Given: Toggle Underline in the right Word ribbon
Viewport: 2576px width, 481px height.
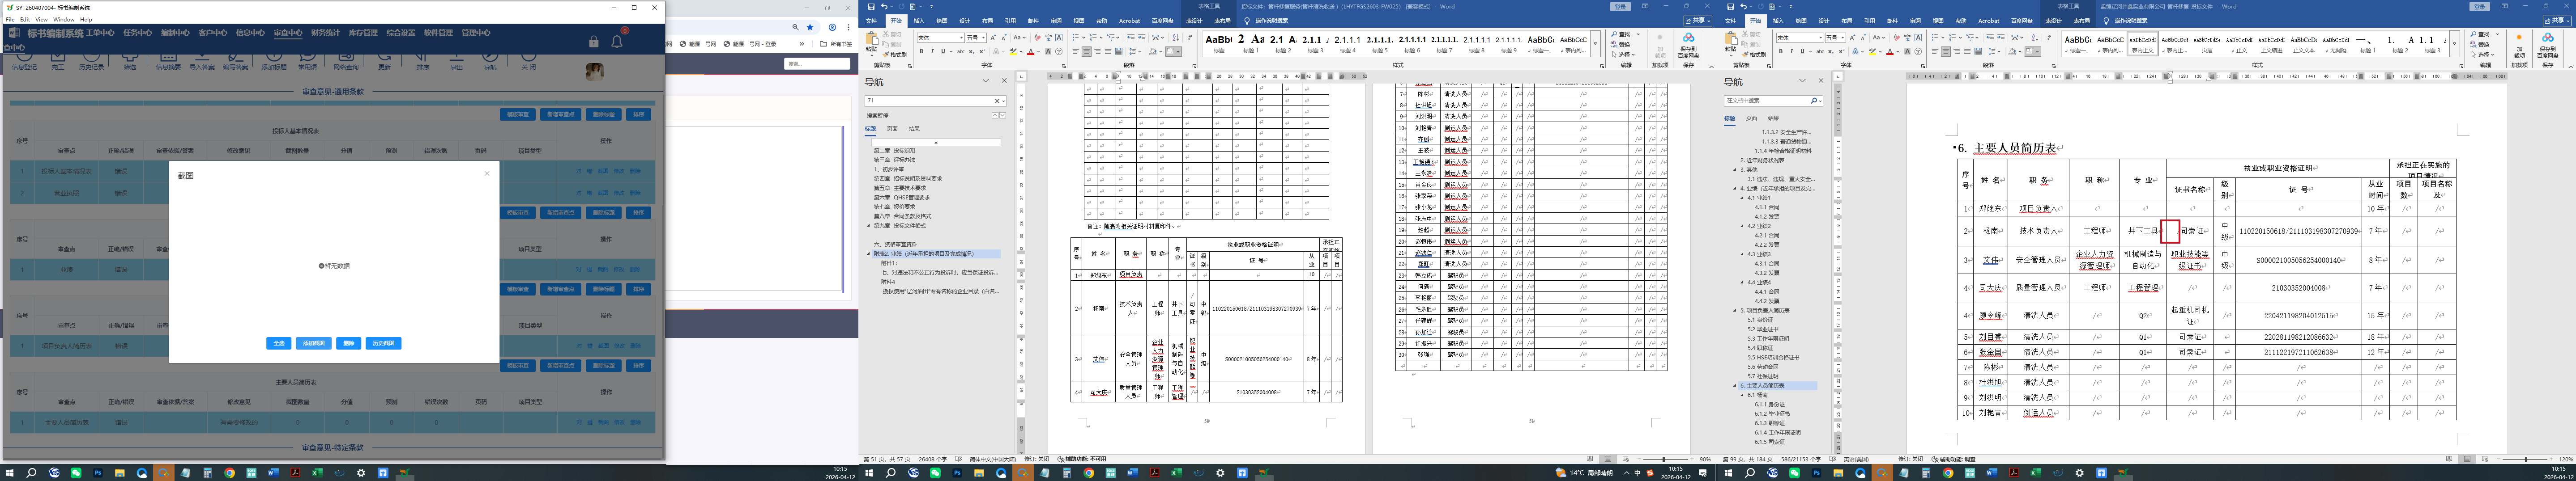Looking at the screenshot, I should (x=1802, y=52).
